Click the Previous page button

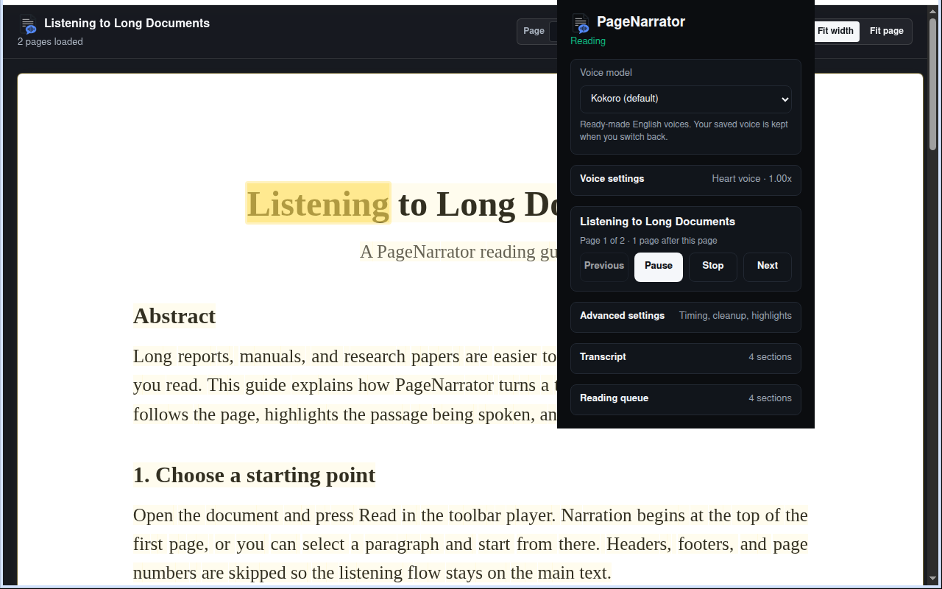pyautogui.click(x=604, y=267)
